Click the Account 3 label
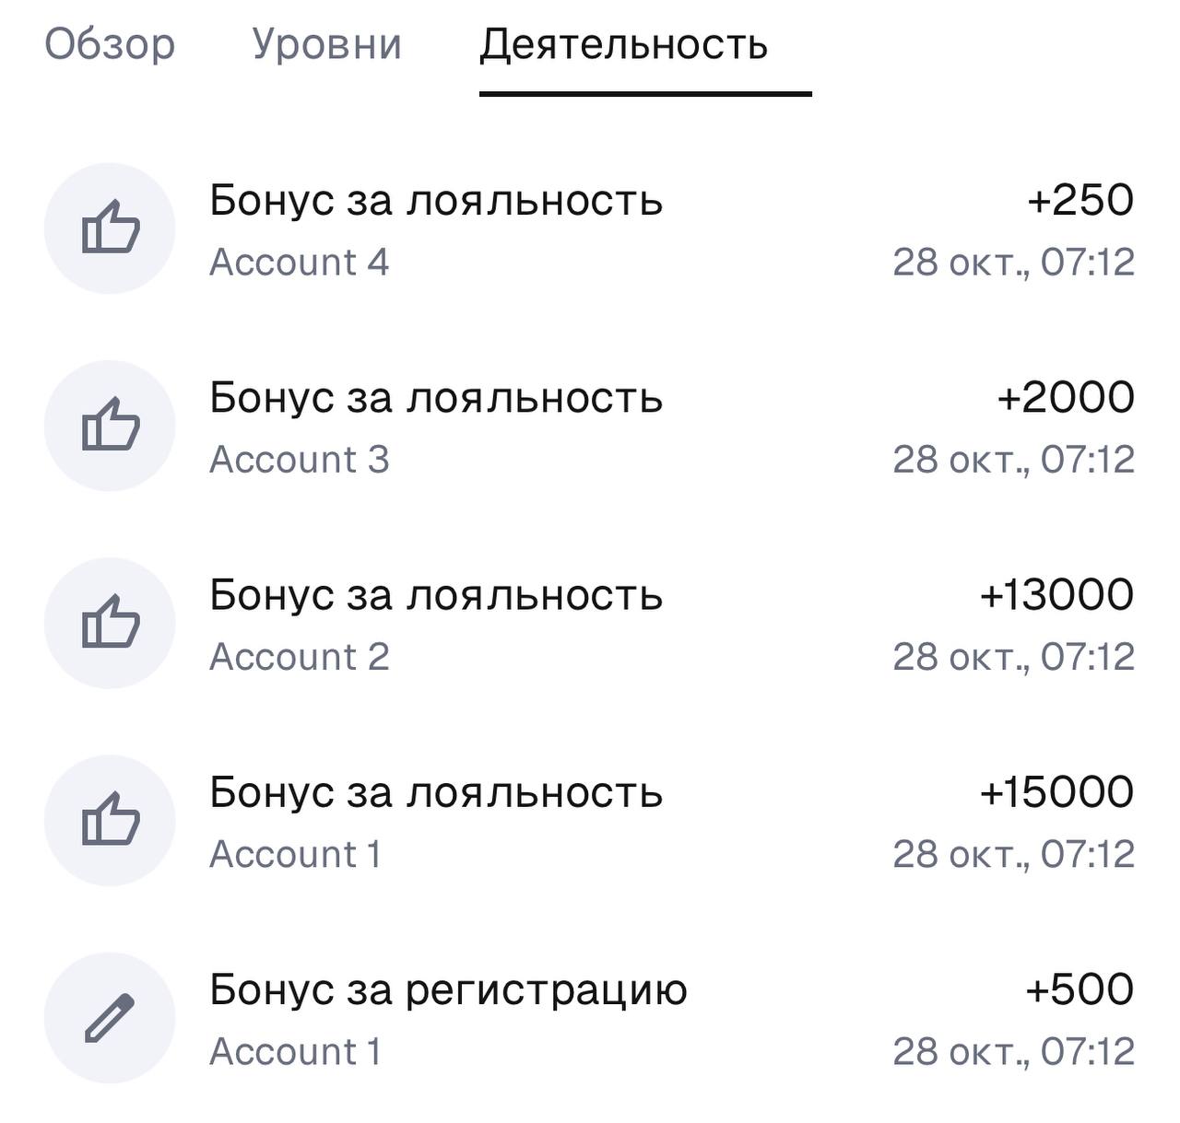The height and width of the screenshot is (1123, 1180). pyautogui.click(x=301, y=461)
